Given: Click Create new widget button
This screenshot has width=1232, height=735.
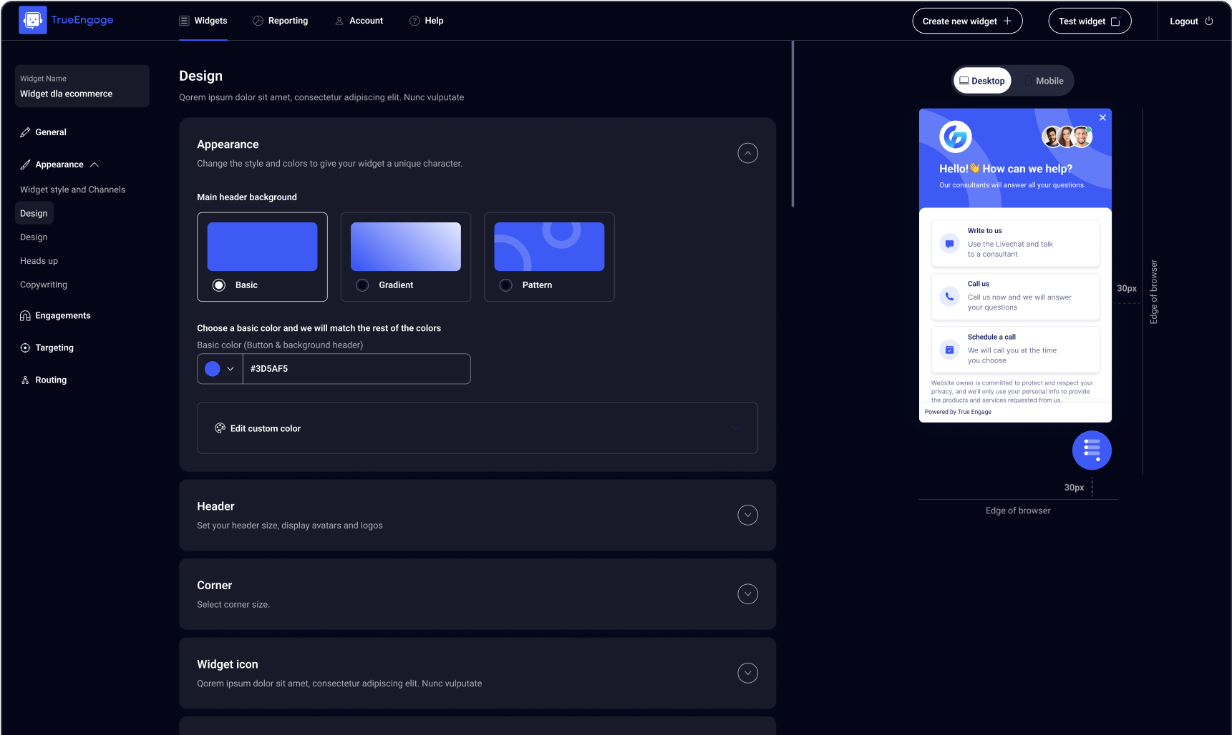Looking at the screenshot, I should (967, 21).
